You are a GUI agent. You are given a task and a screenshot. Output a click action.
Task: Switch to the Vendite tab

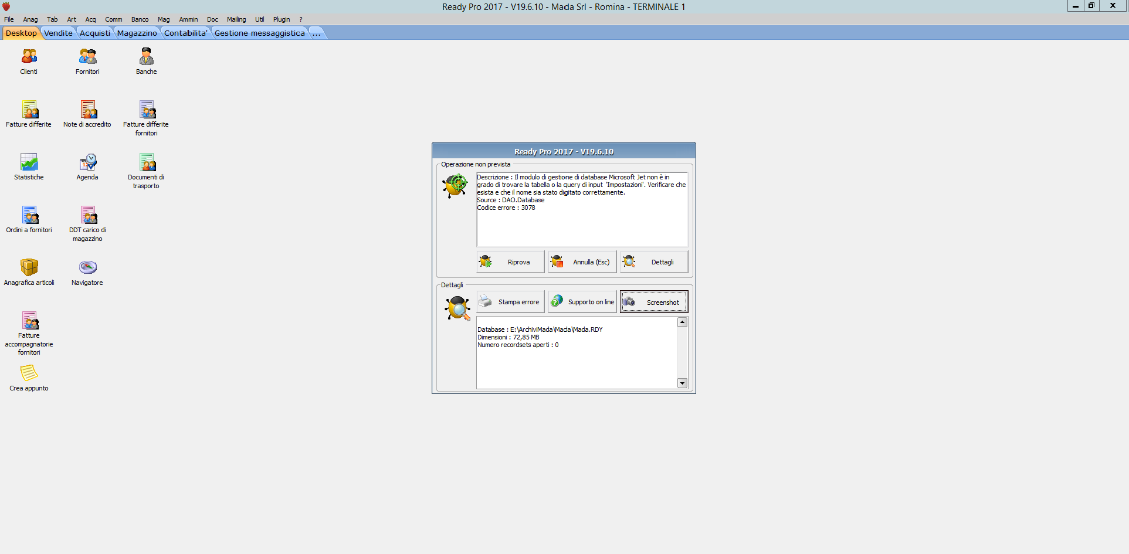[x=58, y=33]
